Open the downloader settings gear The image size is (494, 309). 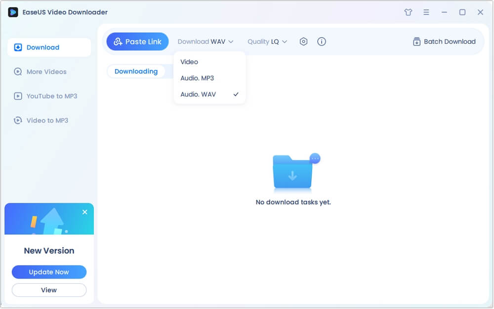[303, 41]
